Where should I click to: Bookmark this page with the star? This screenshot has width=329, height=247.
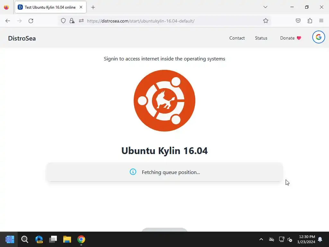(x=266, y=21)
